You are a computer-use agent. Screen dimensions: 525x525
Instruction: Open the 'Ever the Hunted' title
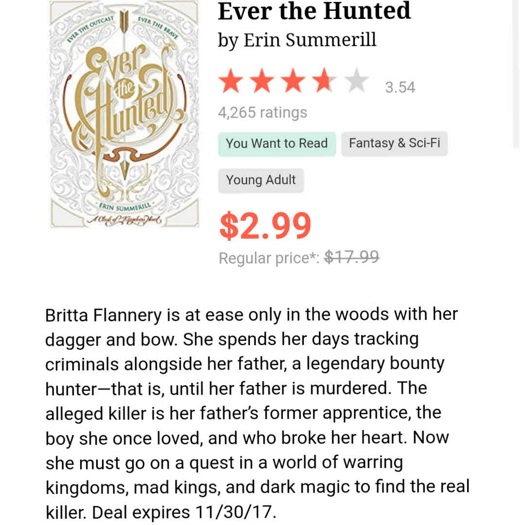pos(314,11)
